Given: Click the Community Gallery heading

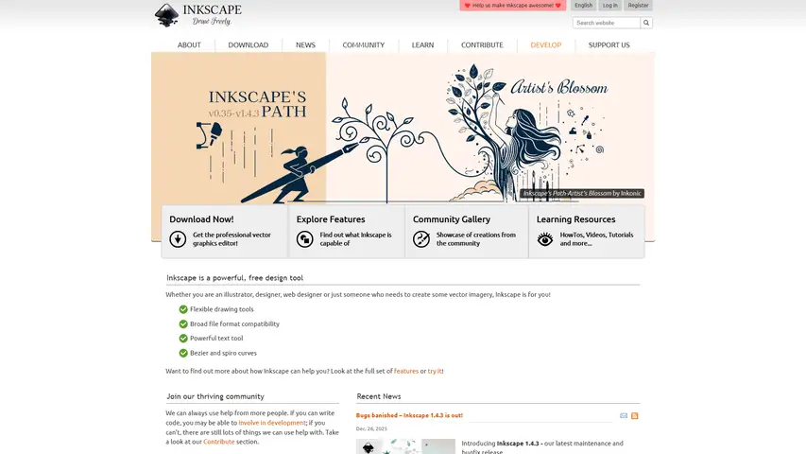Looking at the screenshot, I should [x=452, y=219].
